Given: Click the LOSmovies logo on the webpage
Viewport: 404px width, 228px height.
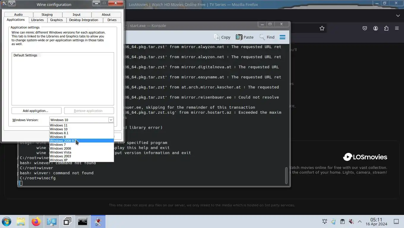Looking at the screenshot, I should coord(365,157).
